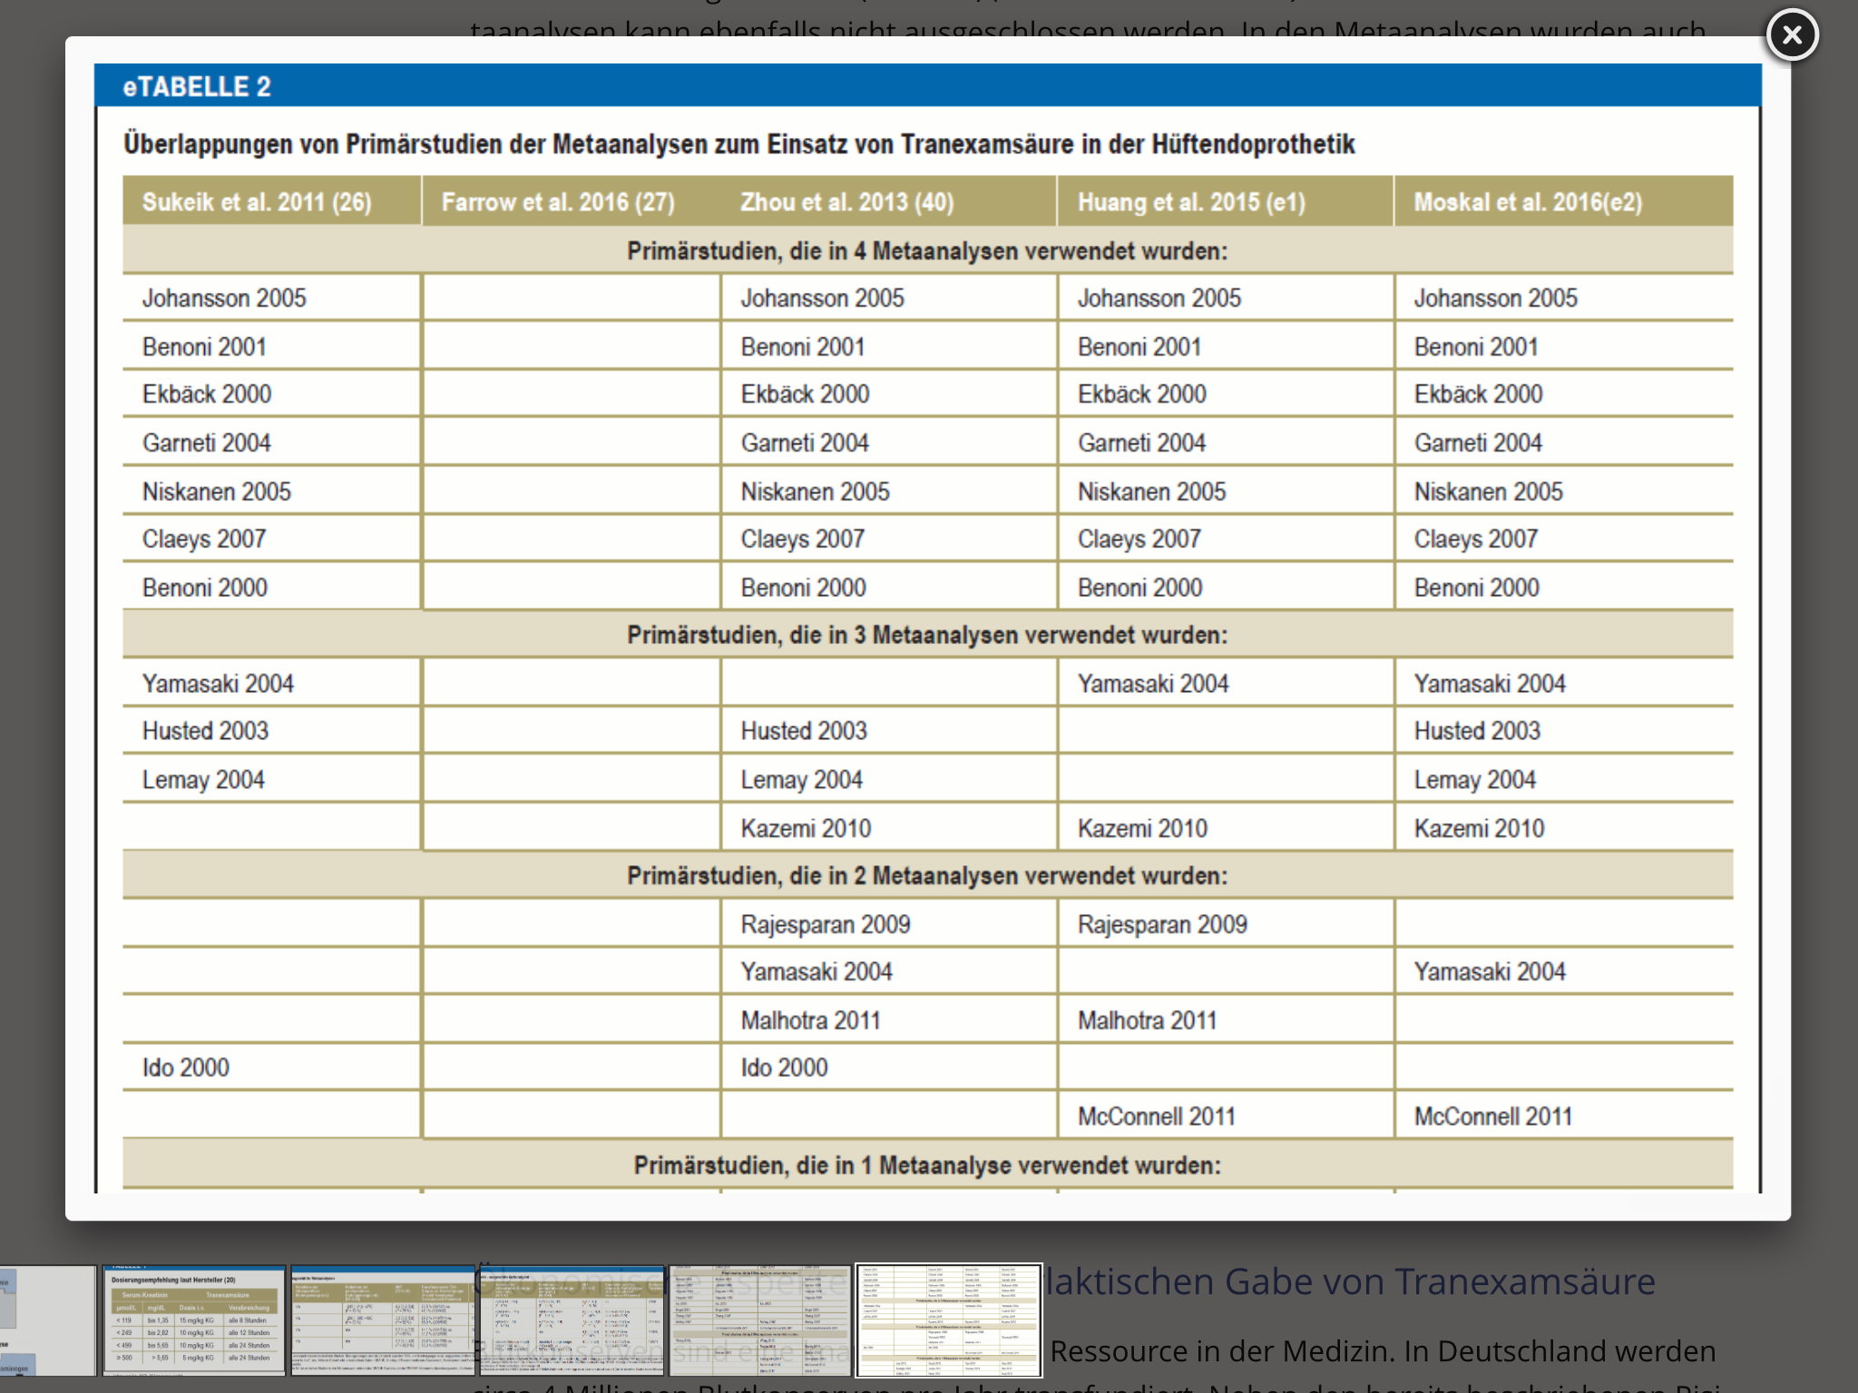Click the Sukeik et al. 2011 column header
The height and width of the screenshot is (1393, 1858).
pos(257,201)
